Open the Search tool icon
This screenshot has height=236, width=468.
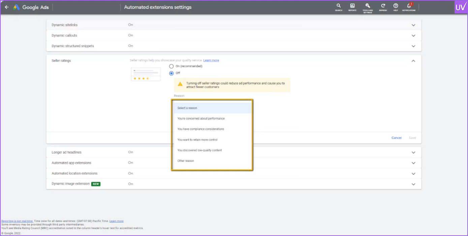click(339, 7)
